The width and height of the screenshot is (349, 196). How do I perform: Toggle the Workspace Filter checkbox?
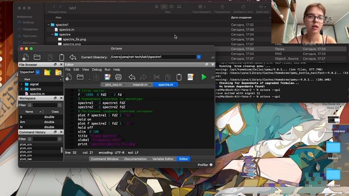pos(29,105)
